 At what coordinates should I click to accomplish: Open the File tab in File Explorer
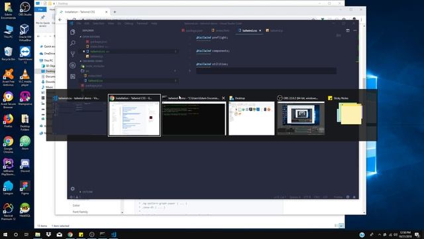coord(40,9)
